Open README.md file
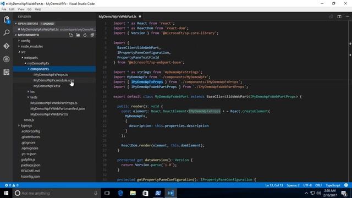 pos(30,171)
